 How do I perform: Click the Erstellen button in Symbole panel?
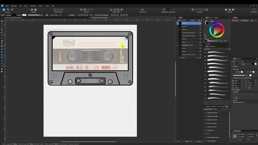pyautogui.click(x=235, y=21)
